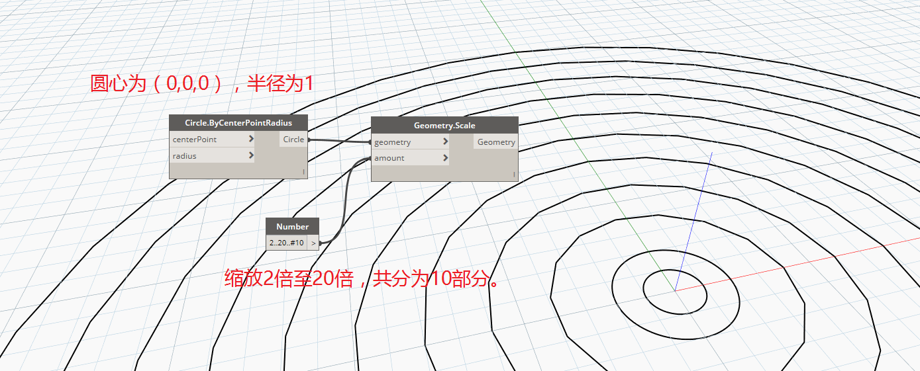Expand the geometry port chevron

tap(445, 142)
